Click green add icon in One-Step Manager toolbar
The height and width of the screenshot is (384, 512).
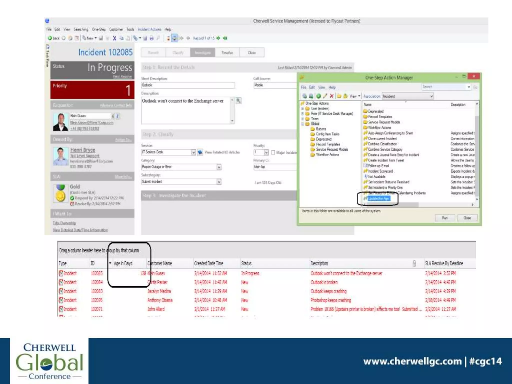pyautogui.click(x=318, y=96)
